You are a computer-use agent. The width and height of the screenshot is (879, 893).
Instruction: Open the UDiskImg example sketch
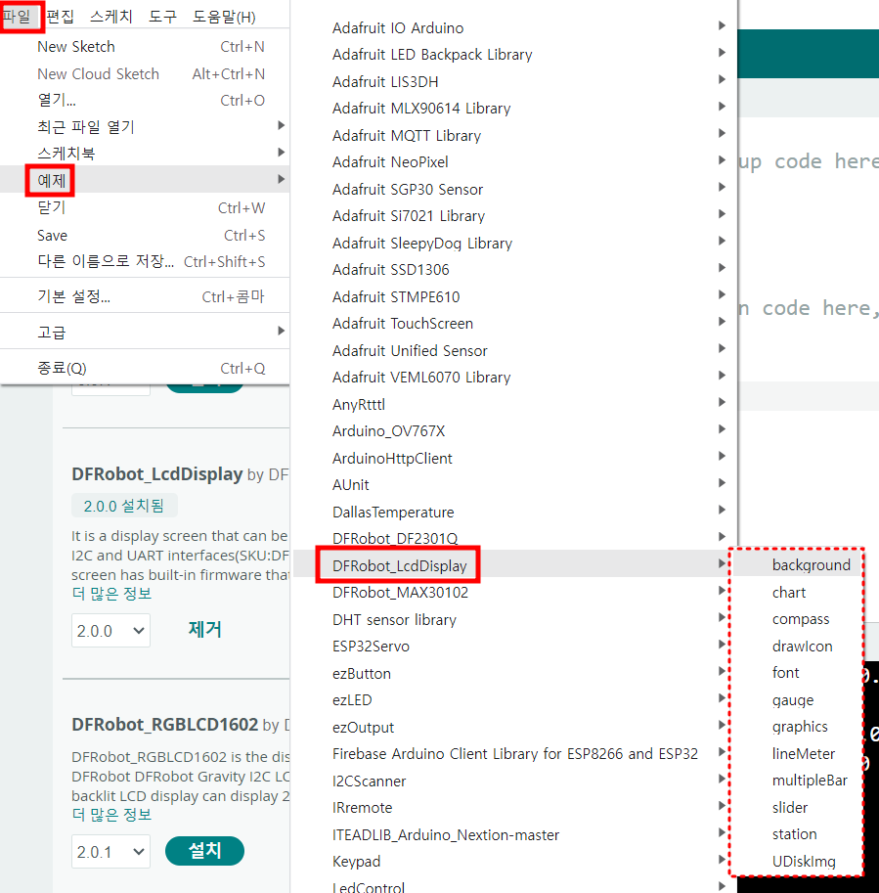click(x=797, y=861)
